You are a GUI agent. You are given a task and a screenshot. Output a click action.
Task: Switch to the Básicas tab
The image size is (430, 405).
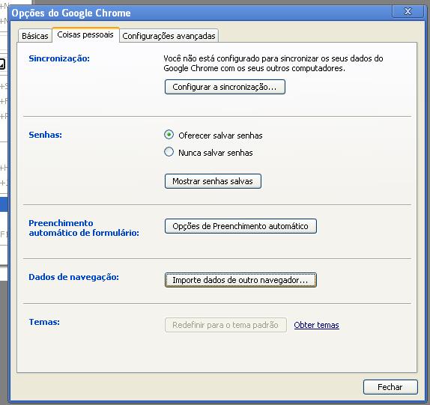coord(35,36)
